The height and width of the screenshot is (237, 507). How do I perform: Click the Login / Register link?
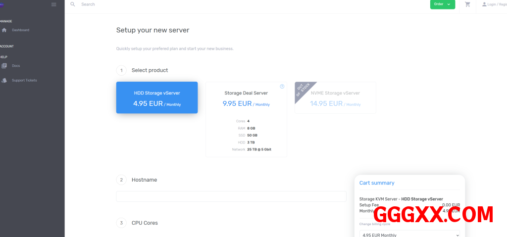(497, 4)
